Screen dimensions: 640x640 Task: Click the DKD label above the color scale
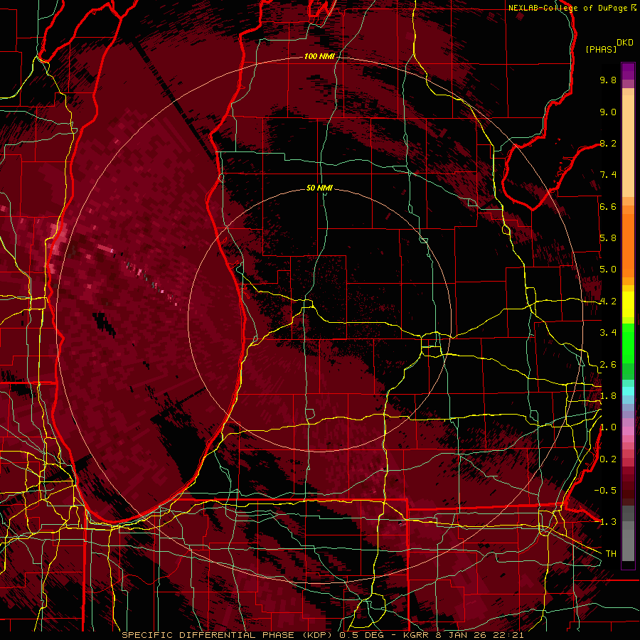tap(625, 42)
